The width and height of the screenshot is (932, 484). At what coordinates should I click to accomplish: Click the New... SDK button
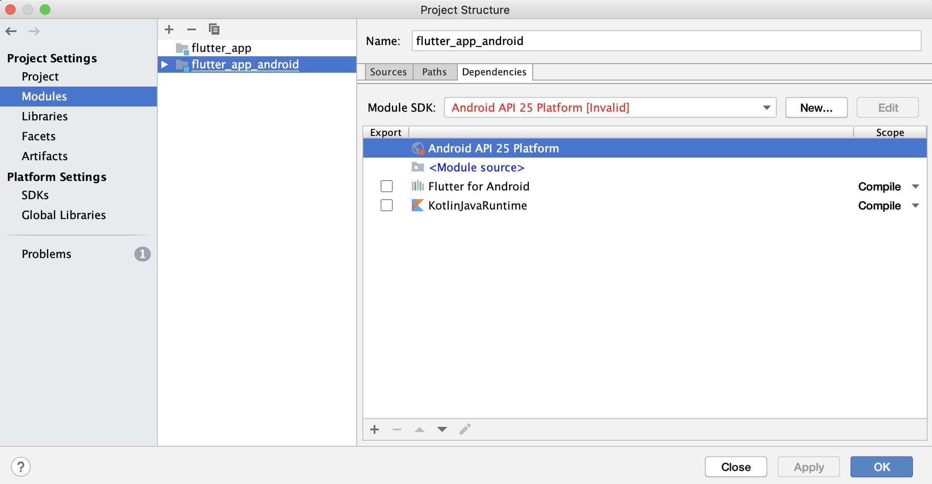(816, 107)
